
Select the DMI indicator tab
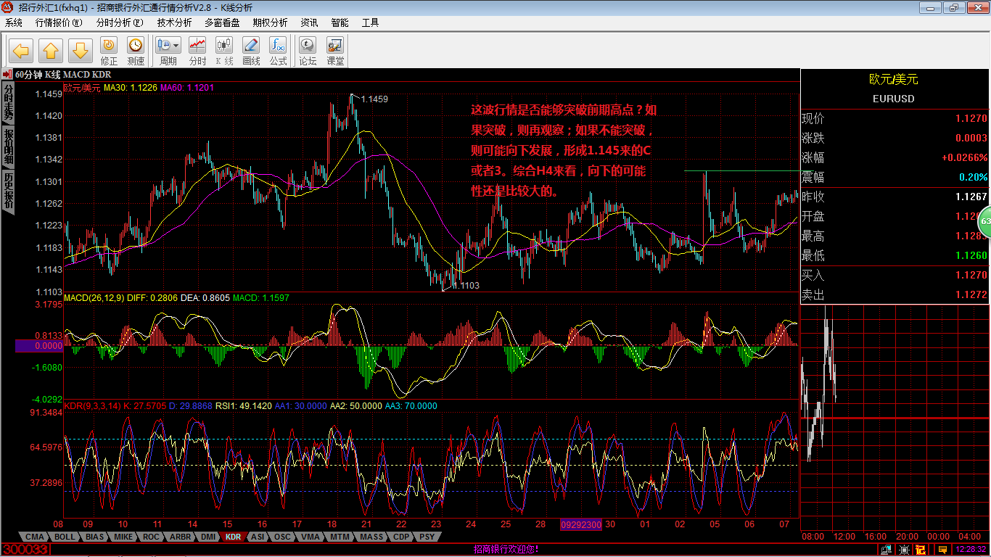pos(208,537)
